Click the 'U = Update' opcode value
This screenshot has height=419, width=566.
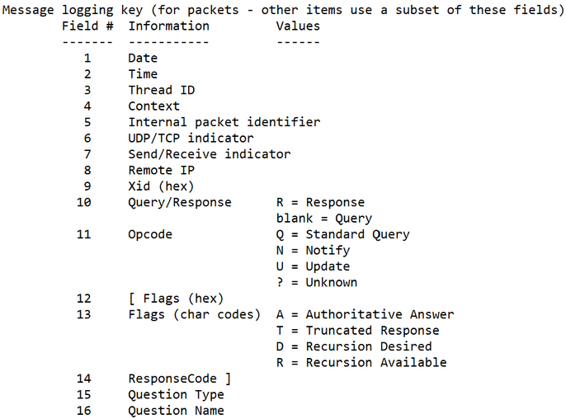coord(313,266)
